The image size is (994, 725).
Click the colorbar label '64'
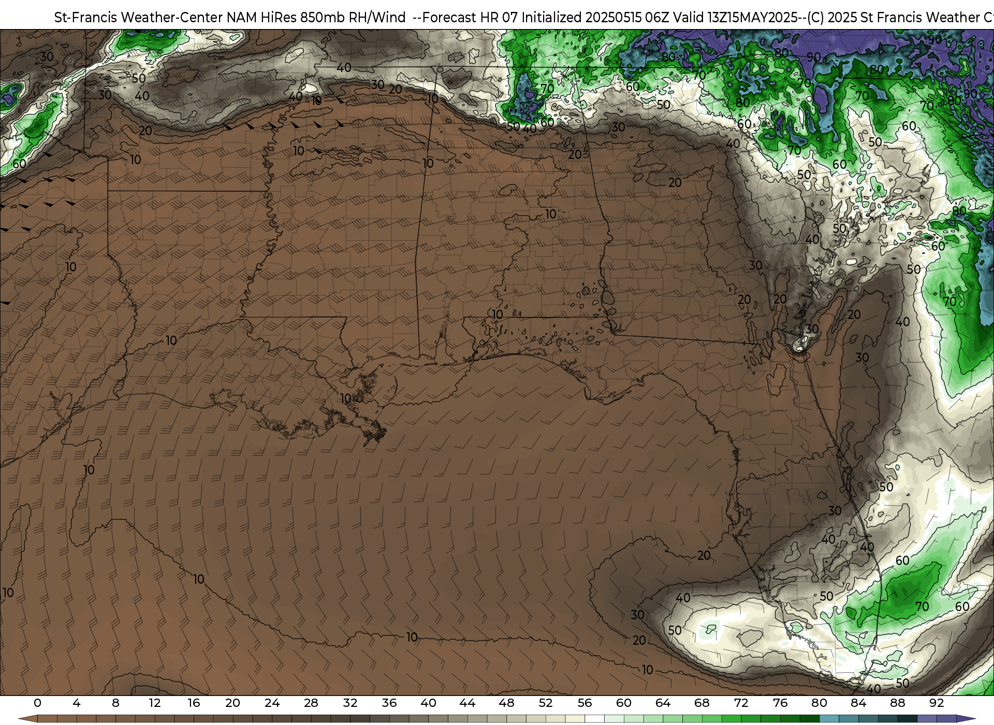(x=663, y=703)
